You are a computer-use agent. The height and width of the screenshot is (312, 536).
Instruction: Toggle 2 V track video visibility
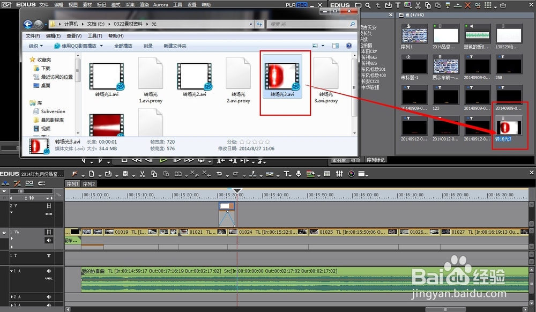(49, 206)
